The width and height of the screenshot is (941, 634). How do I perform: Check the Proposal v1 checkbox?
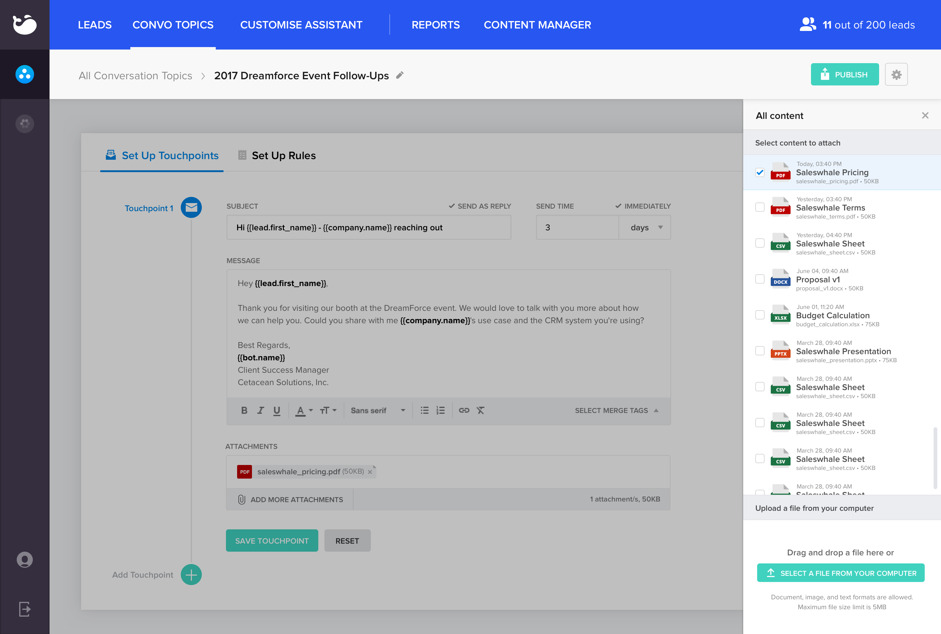coord(760,279)
